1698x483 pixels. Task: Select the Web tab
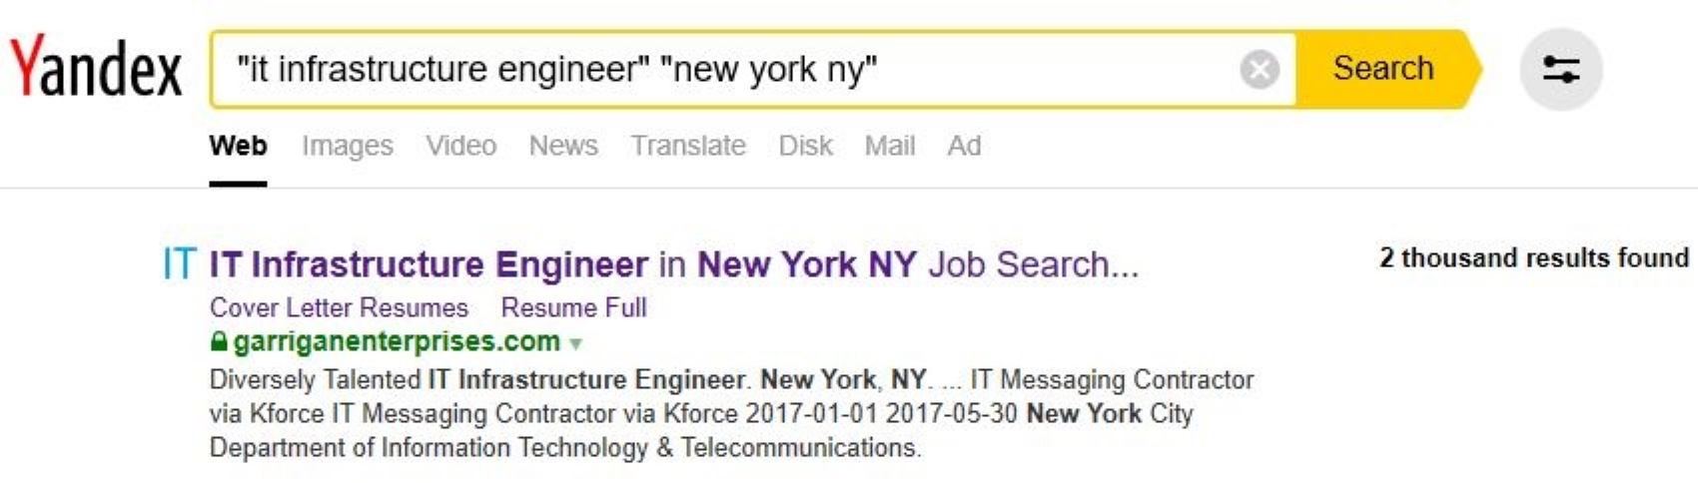[x=238, y=146]
